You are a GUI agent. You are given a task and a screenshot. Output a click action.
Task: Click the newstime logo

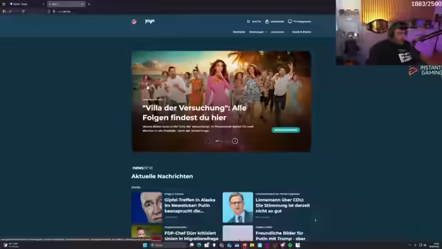142,167
